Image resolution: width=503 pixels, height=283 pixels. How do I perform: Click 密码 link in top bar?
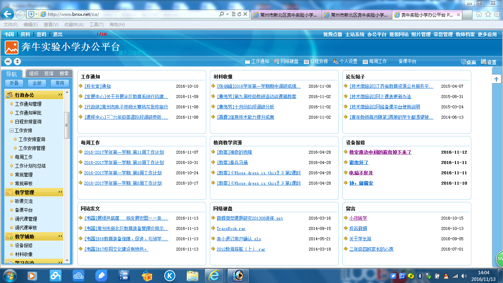(42, 34)
